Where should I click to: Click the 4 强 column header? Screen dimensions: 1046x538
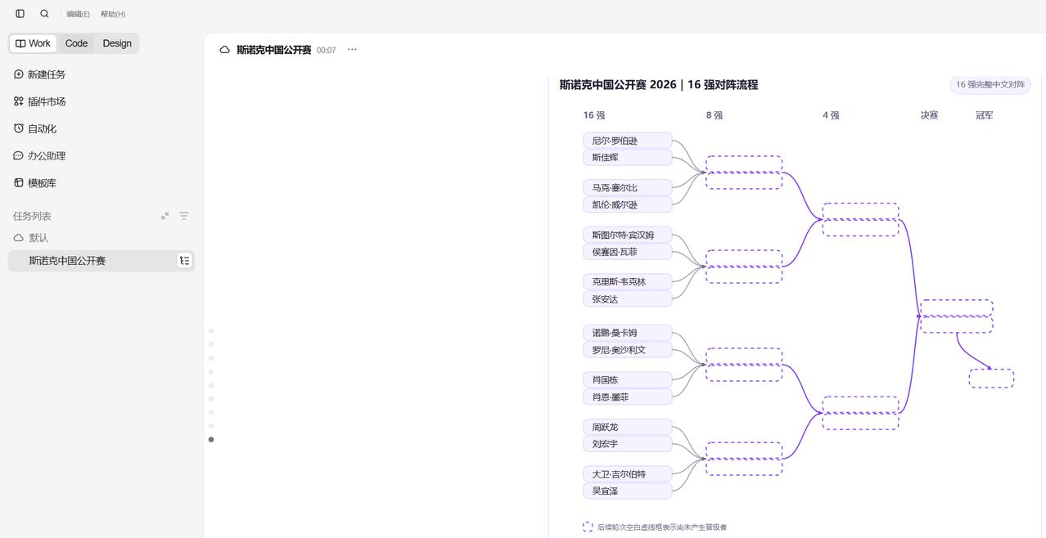(x=831, y=115)
